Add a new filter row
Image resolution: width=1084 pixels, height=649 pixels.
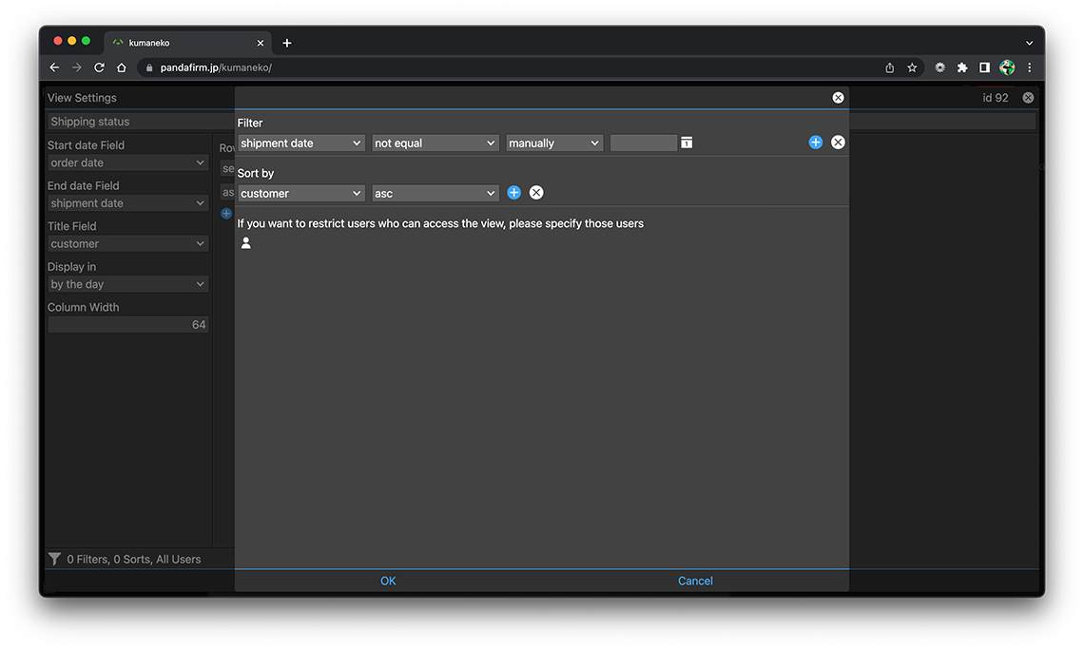[815, 143]
